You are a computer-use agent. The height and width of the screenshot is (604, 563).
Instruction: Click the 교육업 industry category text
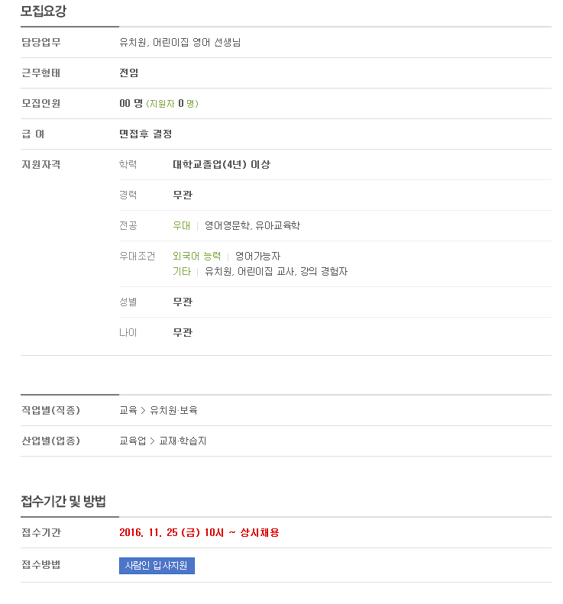click(133, 441)
